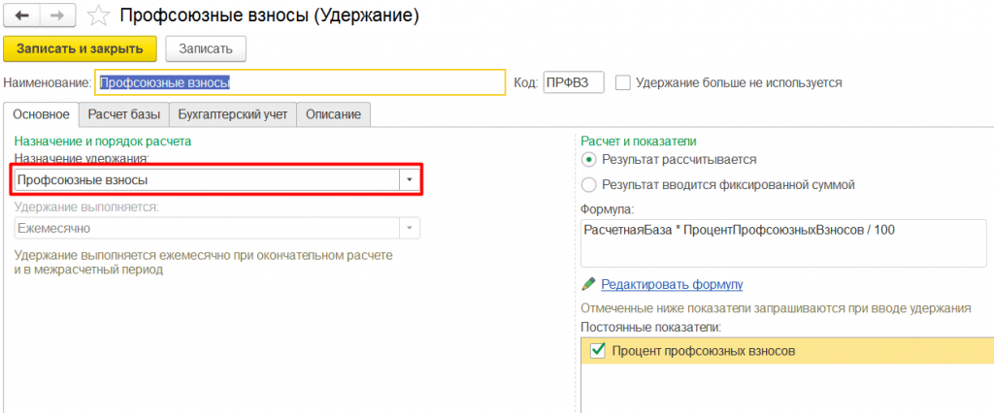The width and height of the screenshot is (994, 413).
Task: Toggle Удержание больше не используется checkbox
Action: point(624,82)
